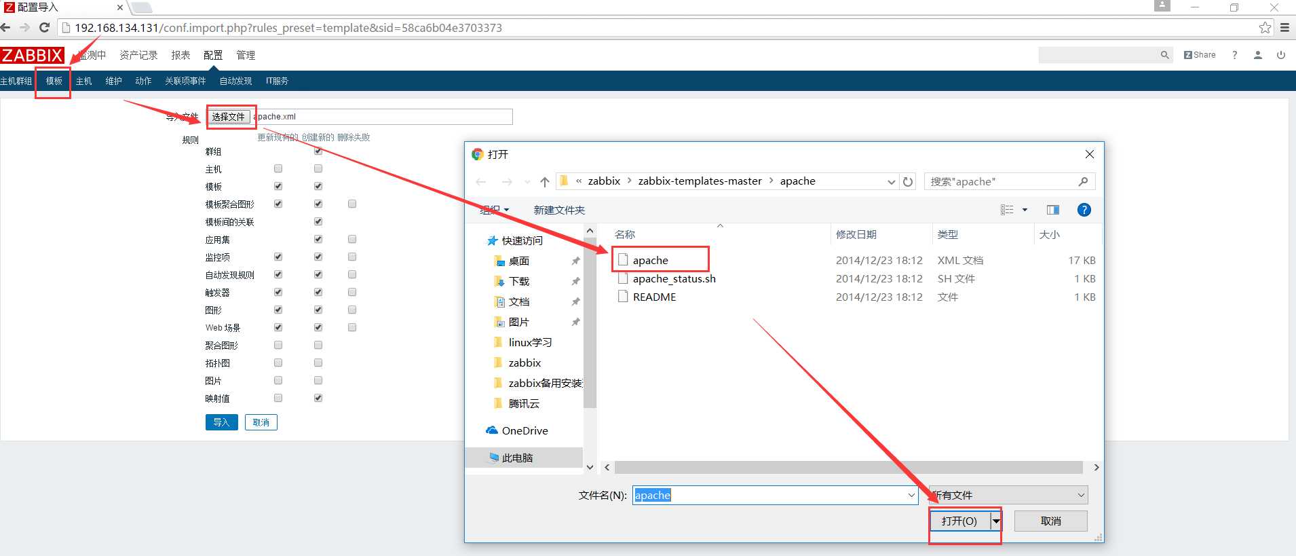Bookmark this page with the star icon
This screenshot has height=556, width=1296.
click(1265, 28)
